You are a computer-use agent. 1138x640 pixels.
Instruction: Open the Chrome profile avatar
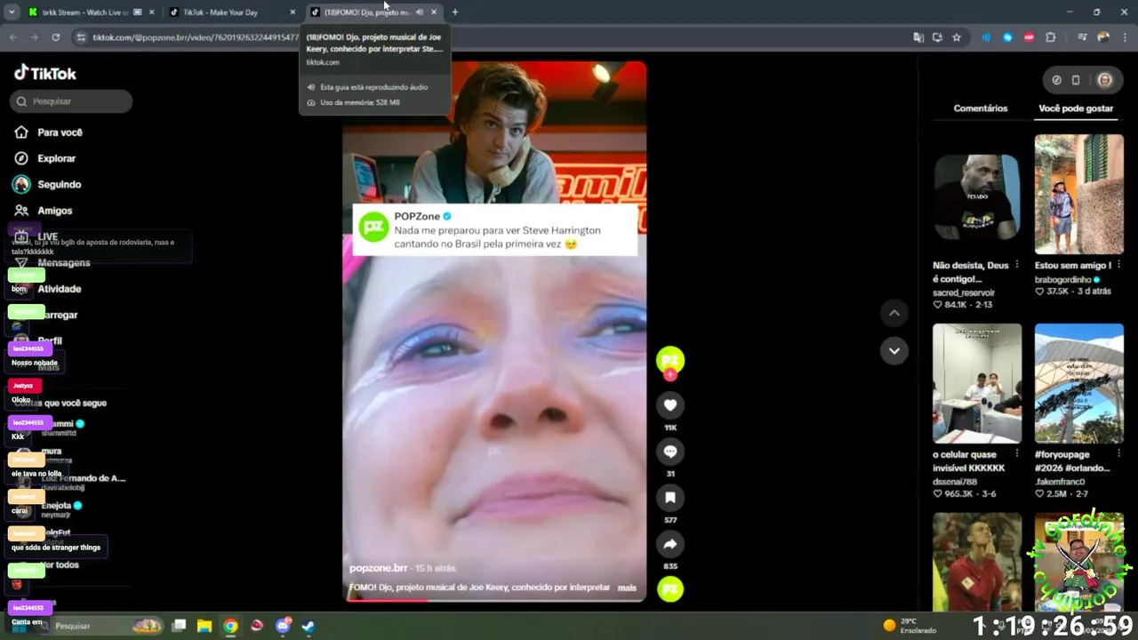1103,37
